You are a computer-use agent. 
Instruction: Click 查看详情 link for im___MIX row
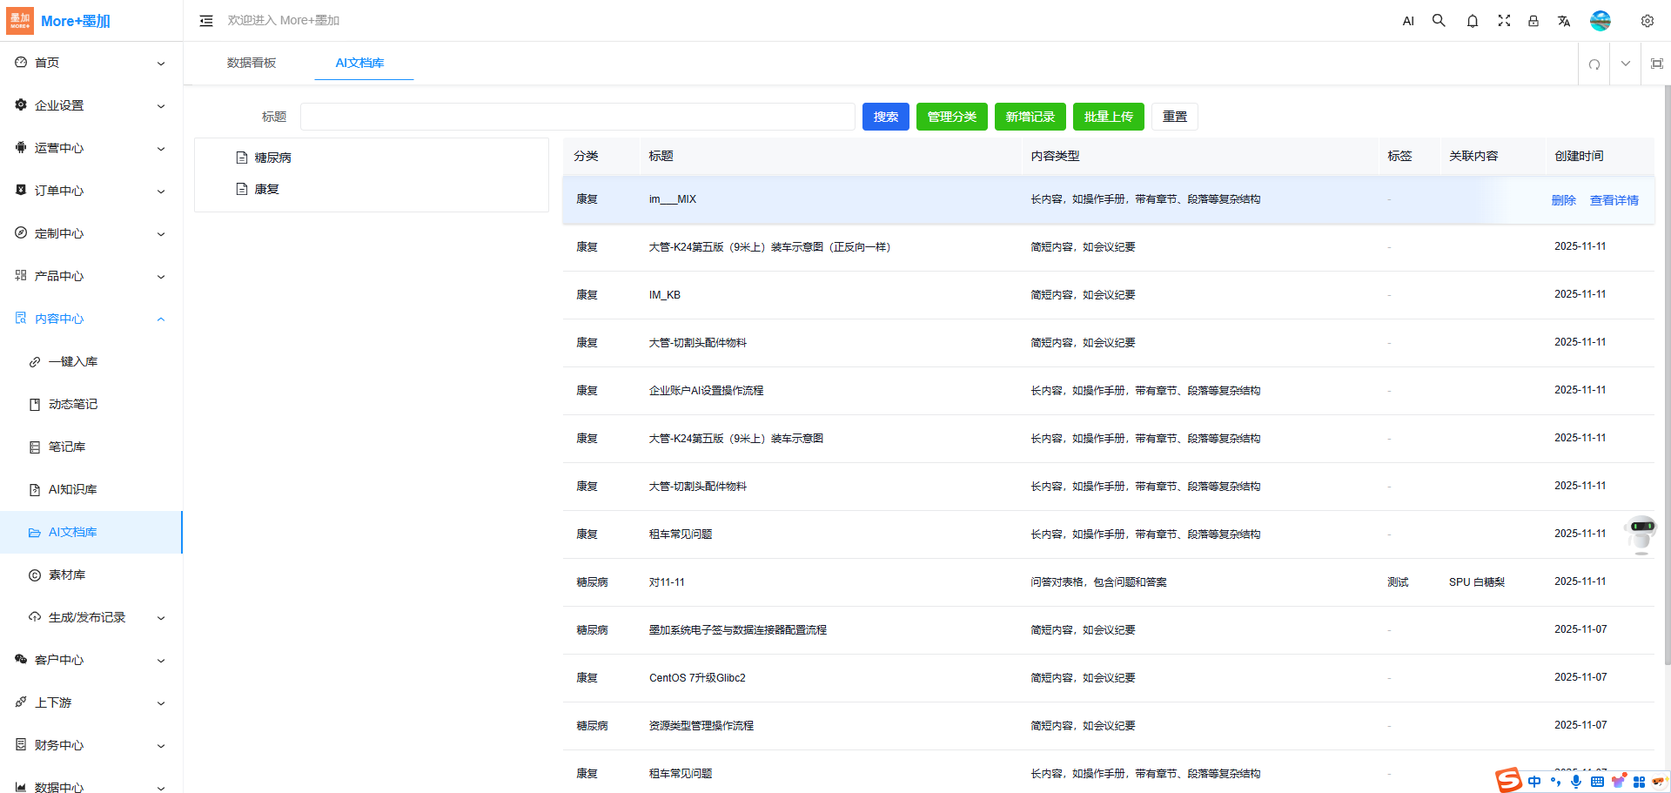tap(1614, 200)
